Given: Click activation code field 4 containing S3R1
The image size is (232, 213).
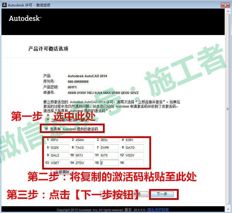Looking at the screenshot, I should point(134,140).
